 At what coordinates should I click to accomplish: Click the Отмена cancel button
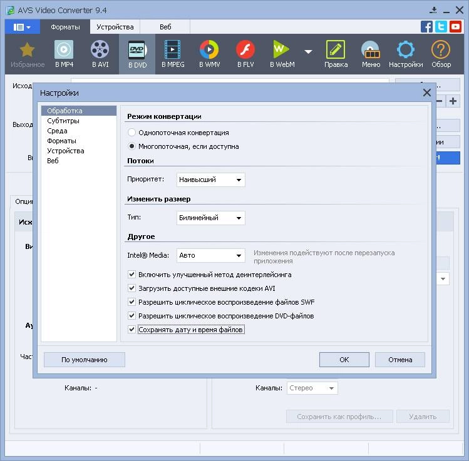[x=400, y=360]
